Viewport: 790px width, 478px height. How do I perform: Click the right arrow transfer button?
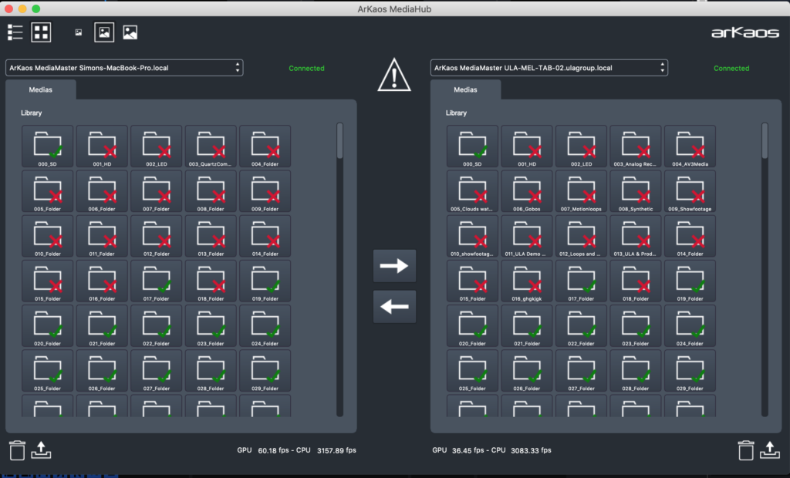click(394, 265)
